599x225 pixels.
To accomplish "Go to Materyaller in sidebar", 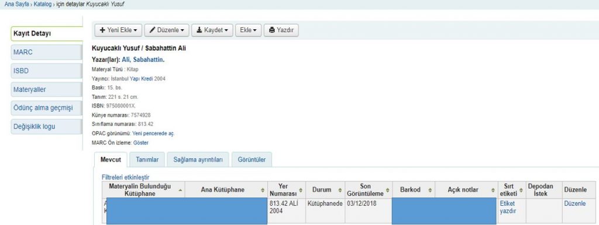I will coord(47,89).
